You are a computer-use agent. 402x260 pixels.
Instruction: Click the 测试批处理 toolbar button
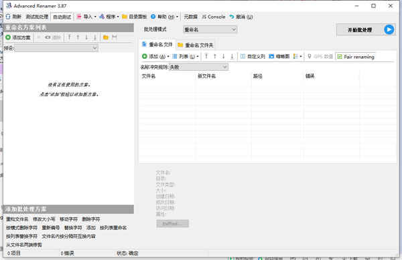(x=37, y=17)
